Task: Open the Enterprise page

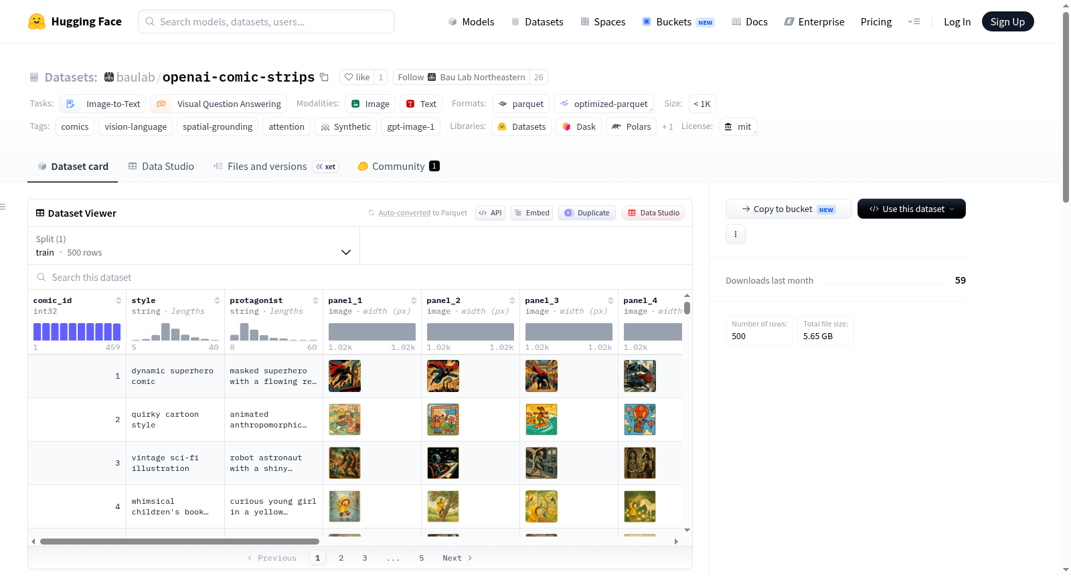Action: [x=814, y=21]
